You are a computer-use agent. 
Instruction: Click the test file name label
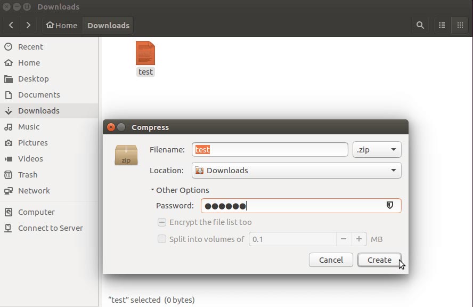(x=145, y=72)
